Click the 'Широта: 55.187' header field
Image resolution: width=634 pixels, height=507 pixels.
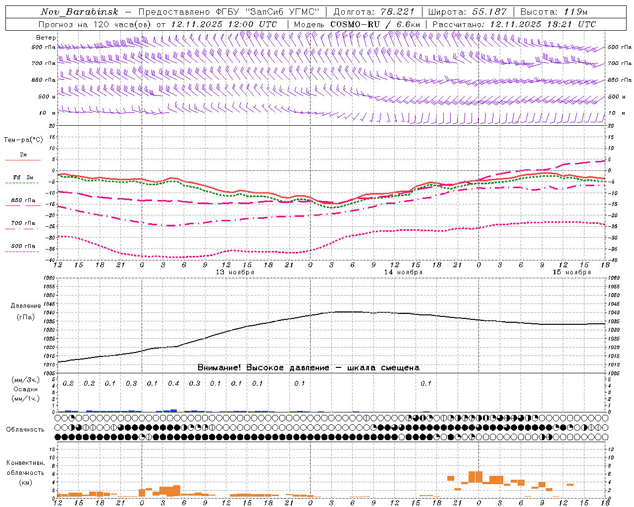(468, 12)
